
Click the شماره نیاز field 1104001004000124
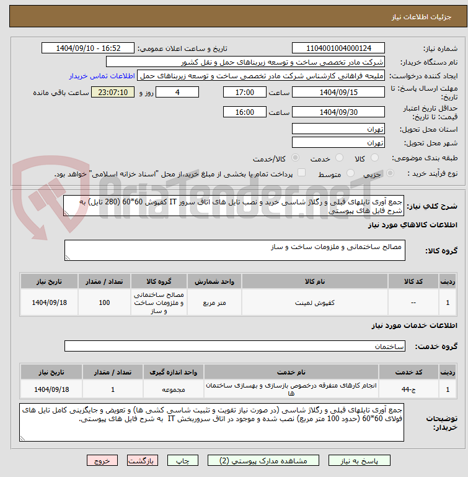pos(338,48)
